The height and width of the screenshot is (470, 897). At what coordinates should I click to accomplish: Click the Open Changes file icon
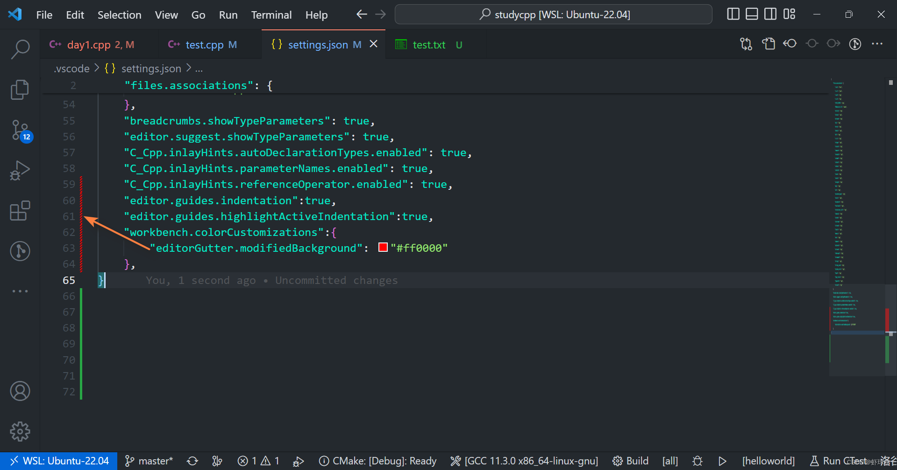point(769,44)
